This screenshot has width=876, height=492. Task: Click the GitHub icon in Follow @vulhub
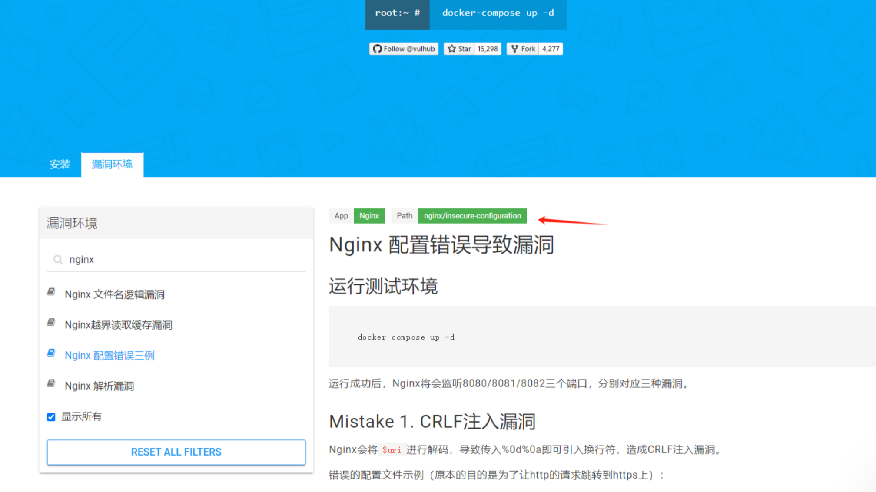click(377, 49)
